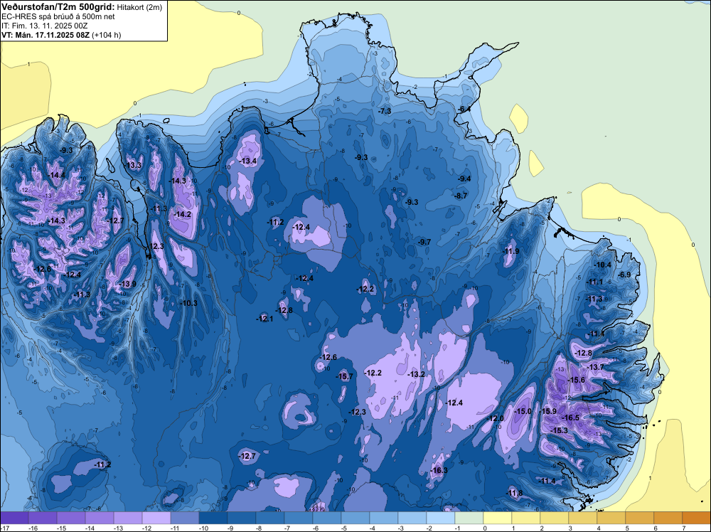Click the -16.3 temperature label

click(x=439, y=470)
